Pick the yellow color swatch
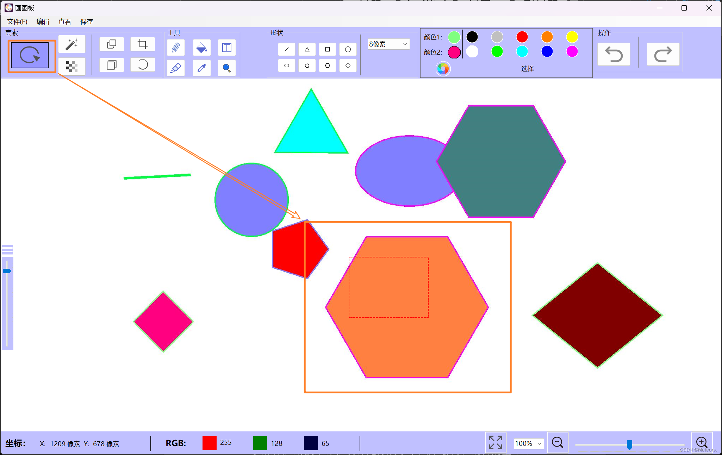This screenshot has width=722, height=455. tap(572, 37)
